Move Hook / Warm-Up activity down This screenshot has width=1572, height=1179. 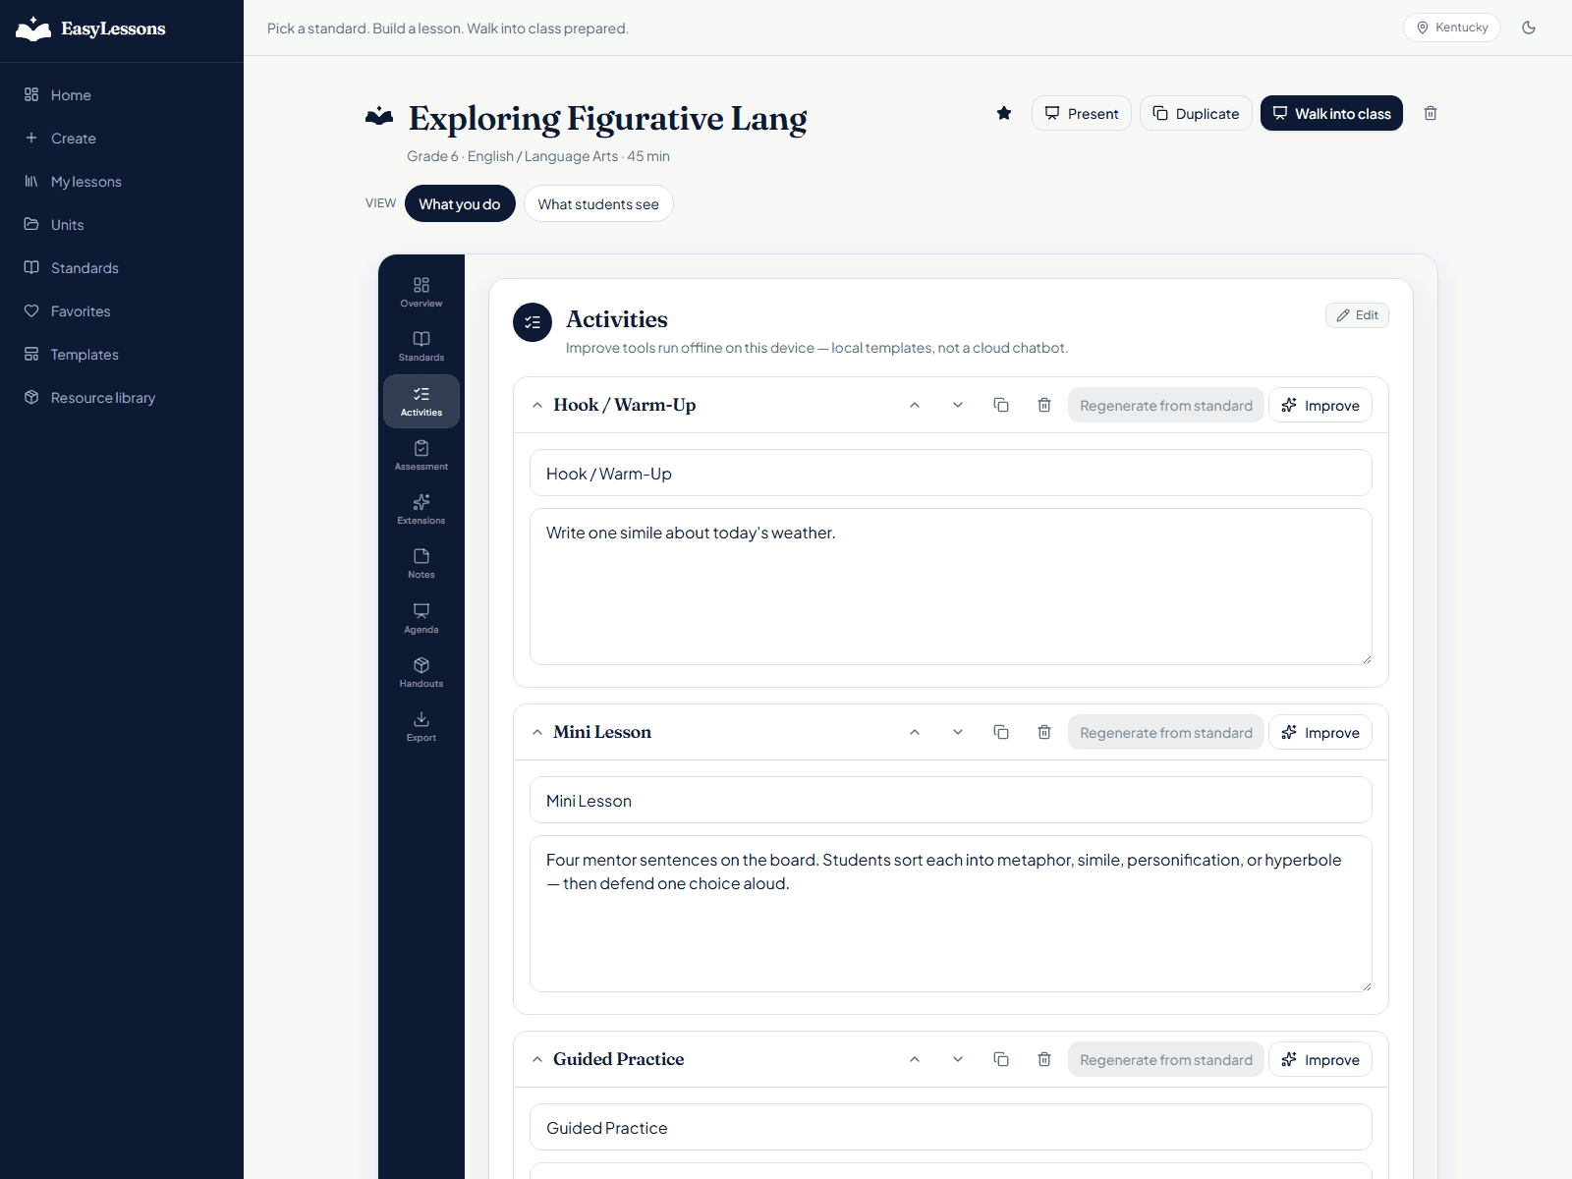click(x=958, y=405)
